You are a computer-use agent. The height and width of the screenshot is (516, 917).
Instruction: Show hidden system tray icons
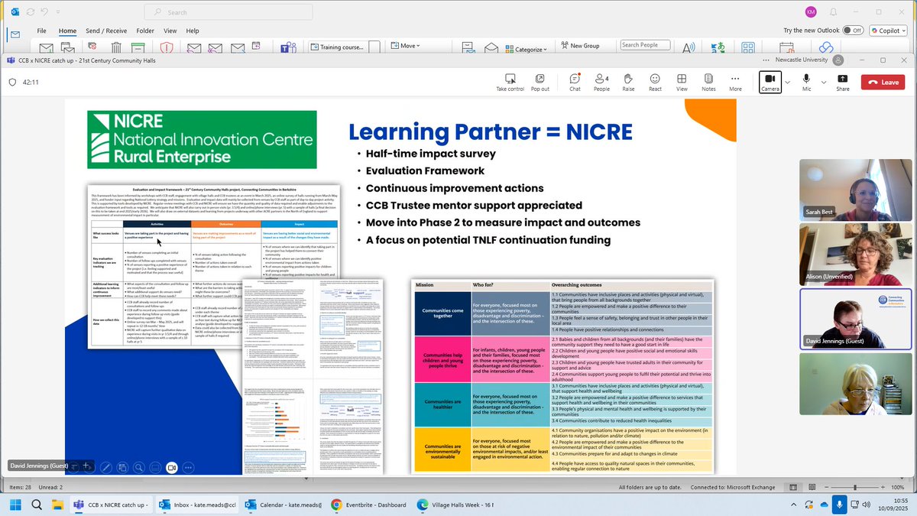pyautogui.click(x=794, y=505)
